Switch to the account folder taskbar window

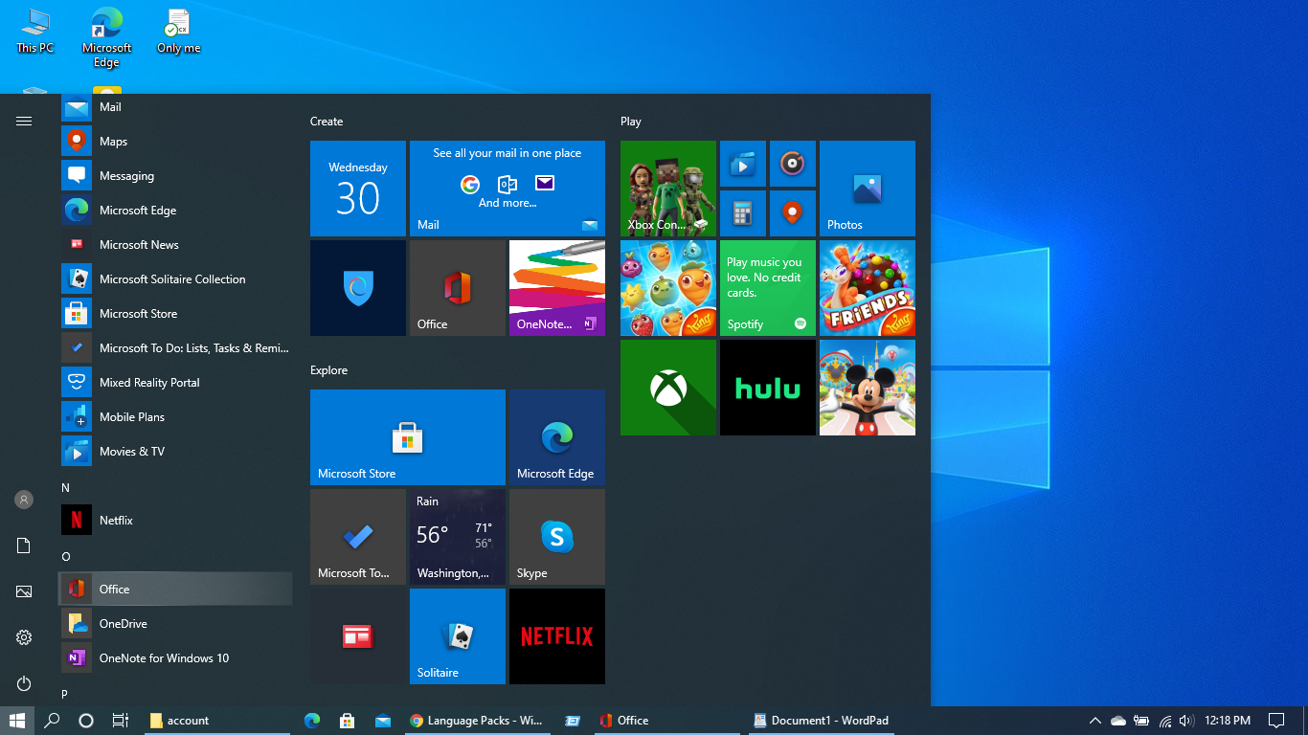pos(216,721)
